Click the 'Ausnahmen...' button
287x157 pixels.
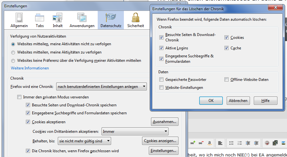(164, 122)
